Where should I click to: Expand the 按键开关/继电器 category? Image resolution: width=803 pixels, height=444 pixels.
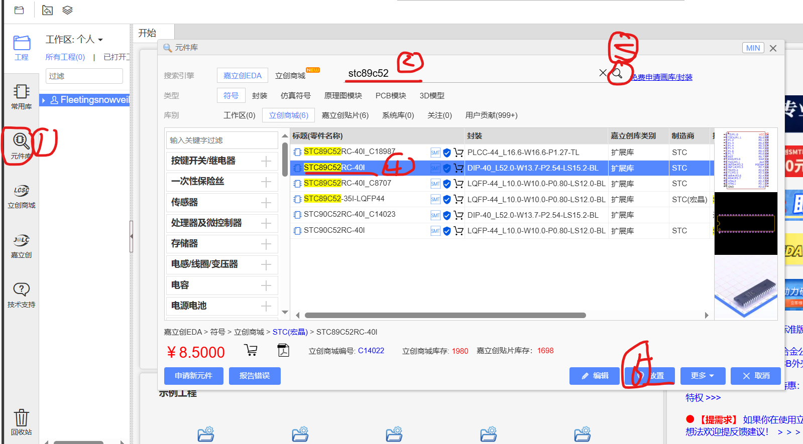266,161
